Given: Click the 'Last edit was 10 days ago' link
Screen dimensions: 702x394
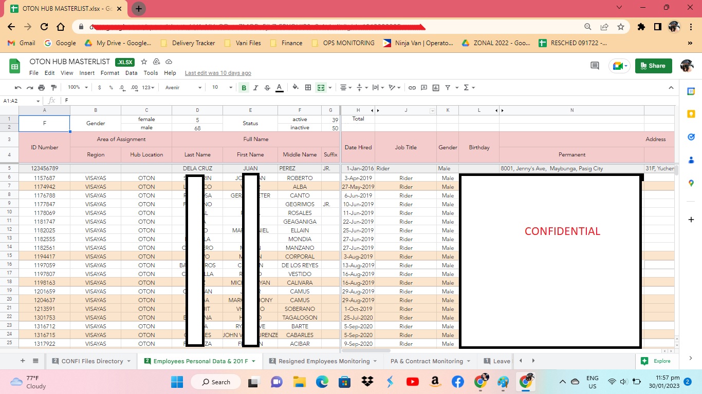Looking at the screenshot, I should point(218,73).
